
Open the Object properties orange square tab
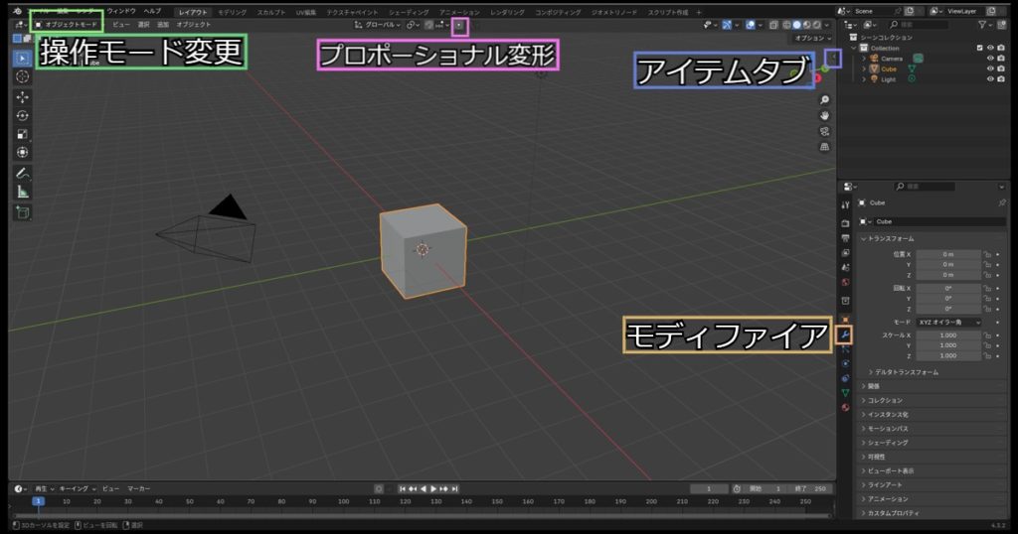[x=845, y=319]
